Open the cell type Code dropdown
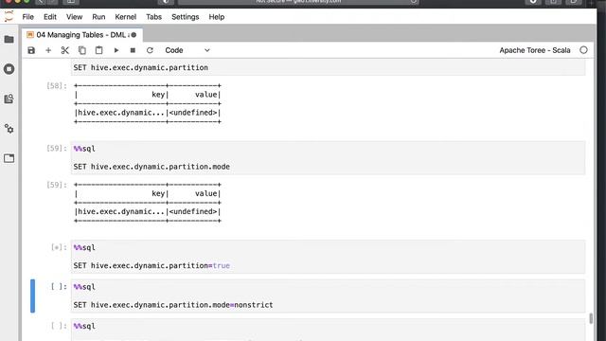This screenshot has width=606, height=341. tap(187, 50)
